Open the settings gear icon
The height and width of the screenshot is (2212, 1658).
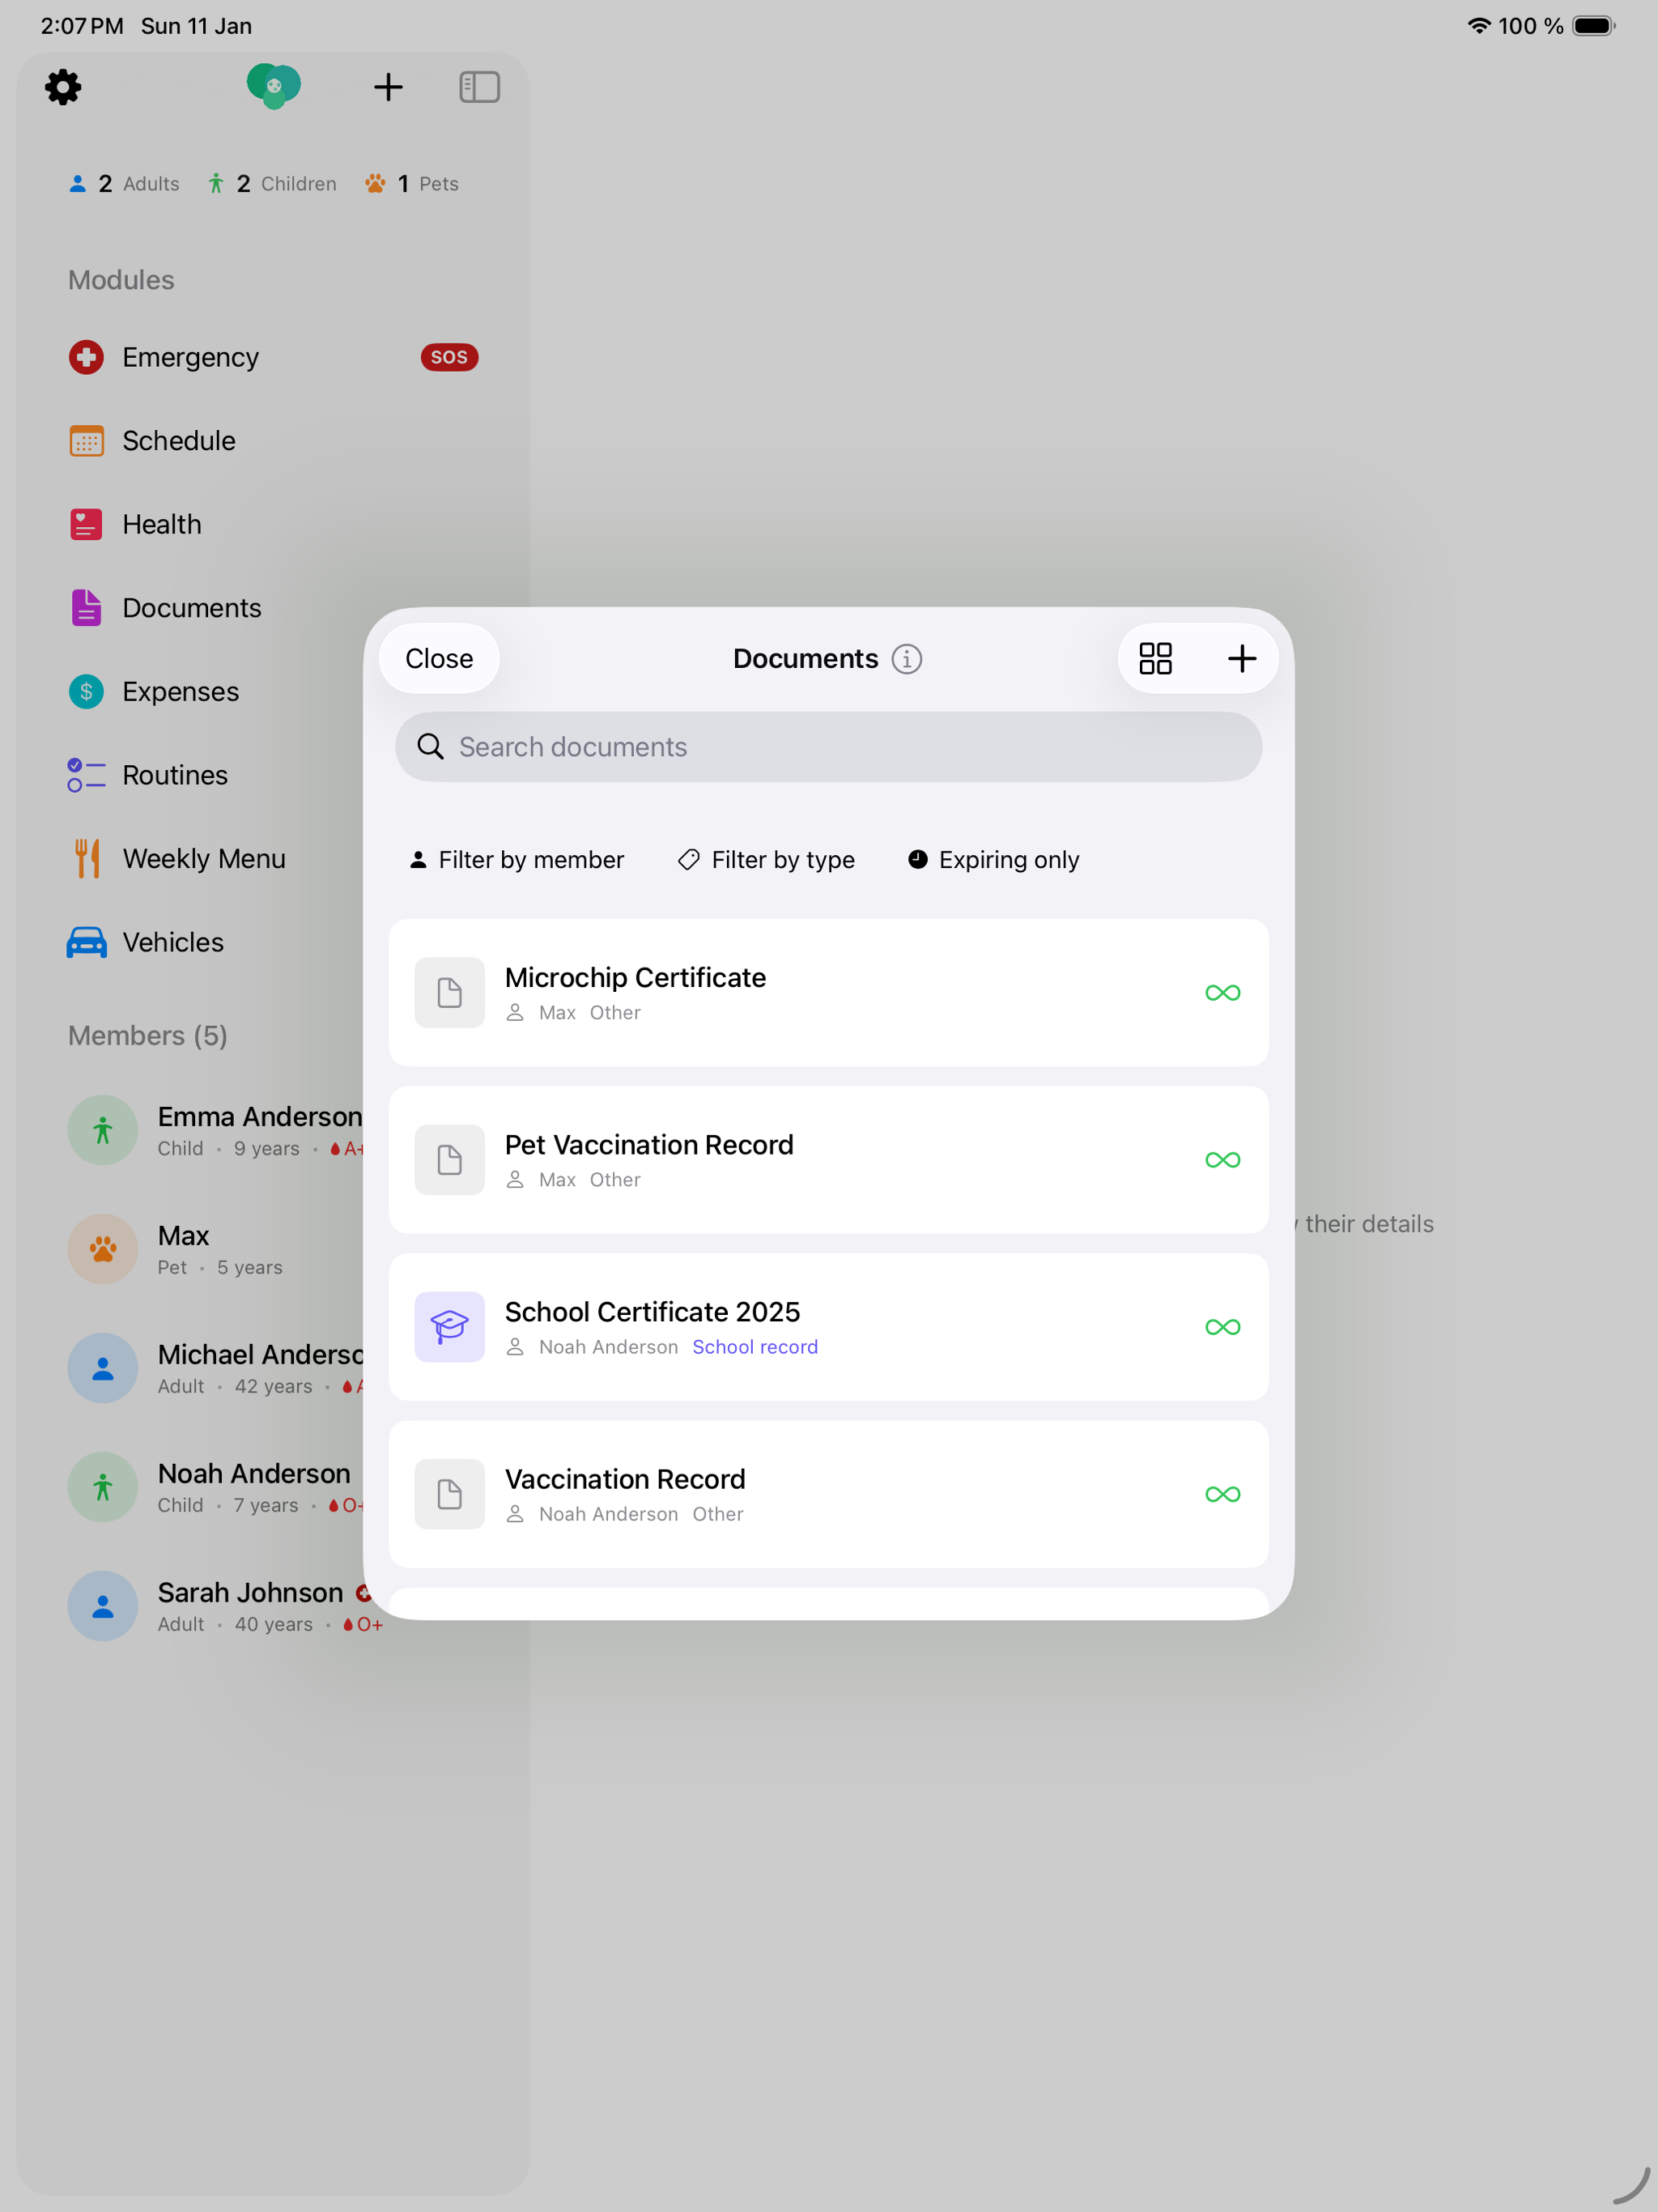click(63, 87)
